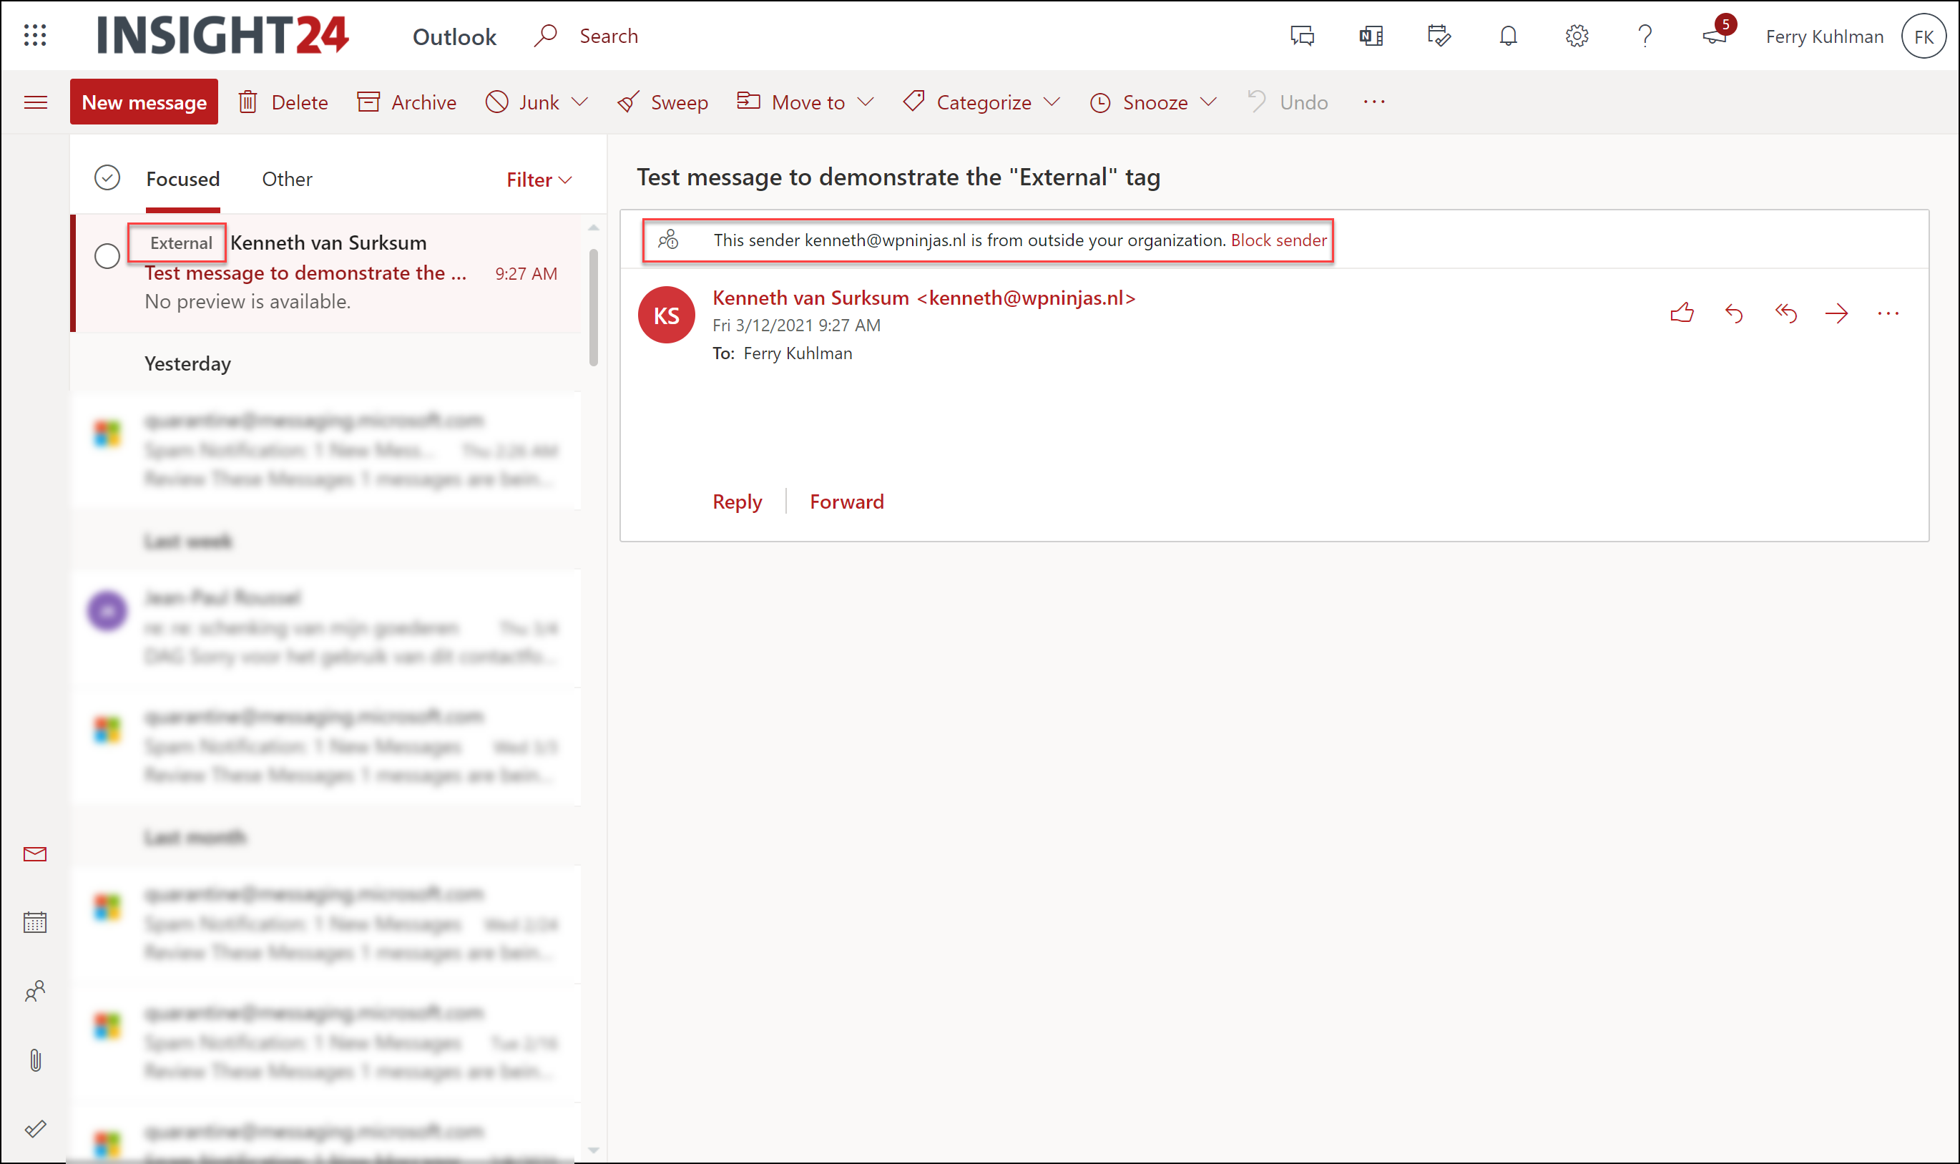
Task: Toggle the select-all messages circle checkbox
Action: 107,178
